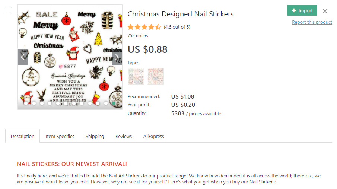Image resolution: width=337 pixels, height=189 pixels.
Task: Show the previous product image
Action: [x=22, y=57]
